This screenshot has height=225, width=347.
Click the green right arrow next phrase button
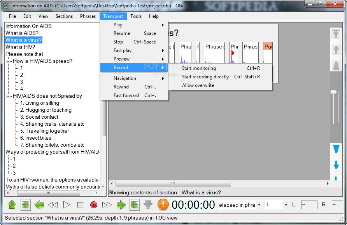pos(121,205)
